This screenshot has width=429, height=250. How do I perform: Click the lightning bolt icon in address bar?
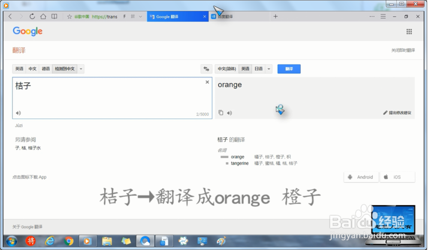124,16
